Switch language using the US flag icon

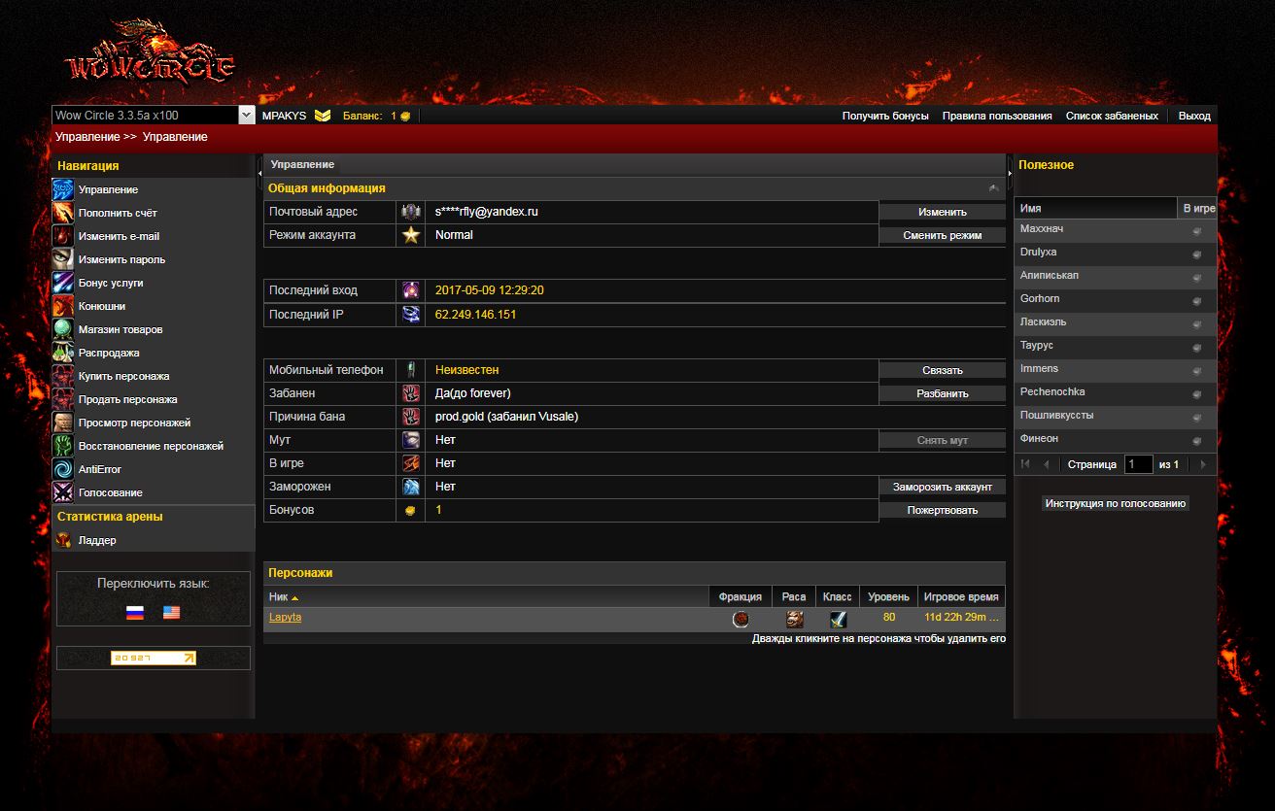(x=171, y=613)
